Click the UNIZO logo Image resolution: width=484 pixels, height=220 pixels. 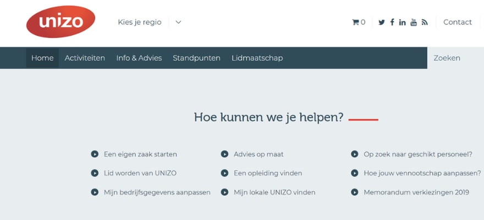pos(61,22)
